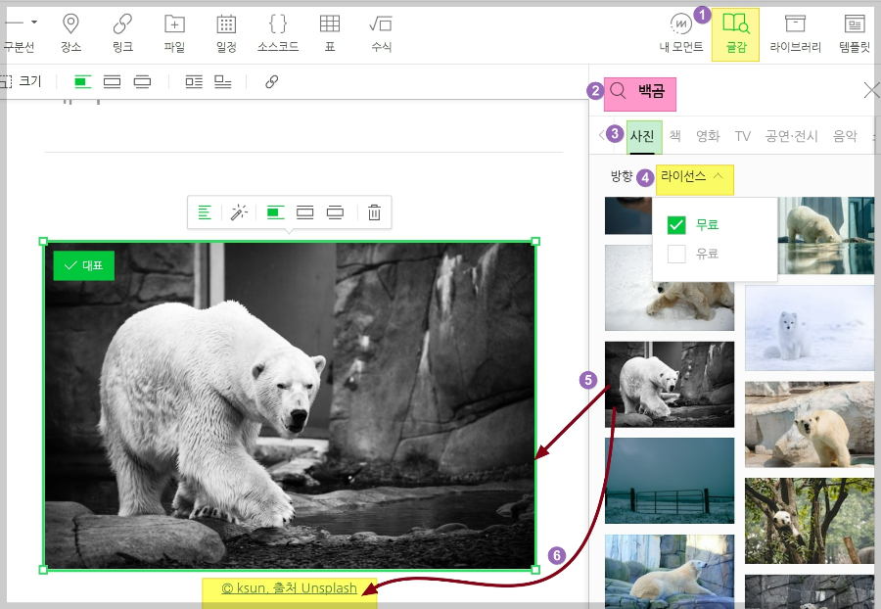
Task: Select the inserted polar bear image
Action: pyautogui.click(x=290, y=405)
